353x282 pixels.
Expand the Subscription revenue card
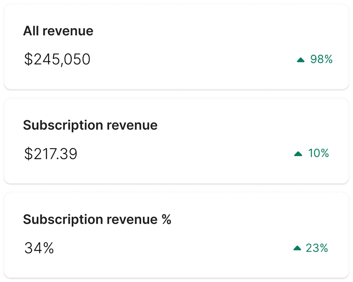point(176,140)
